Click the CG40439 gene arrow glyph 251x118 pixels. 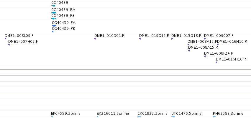click(53, 6)
